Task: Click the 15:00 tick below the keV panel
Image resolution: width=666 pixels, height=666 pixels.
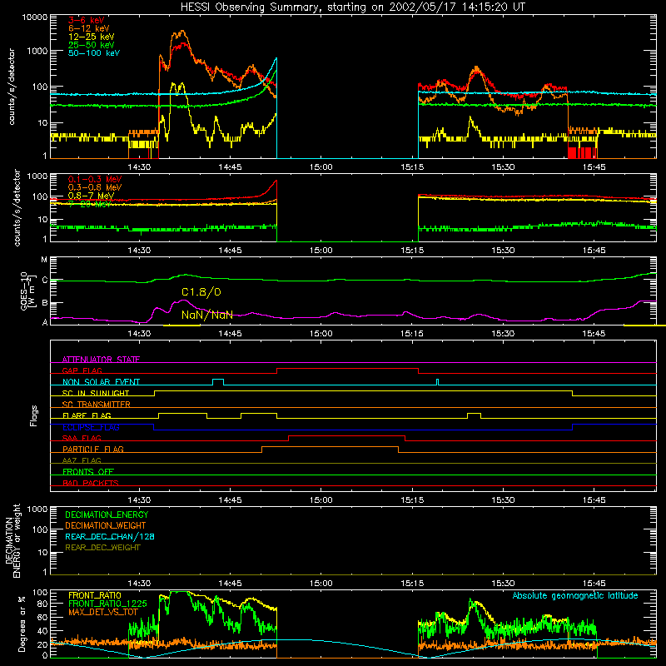Action: click(321, 167)
